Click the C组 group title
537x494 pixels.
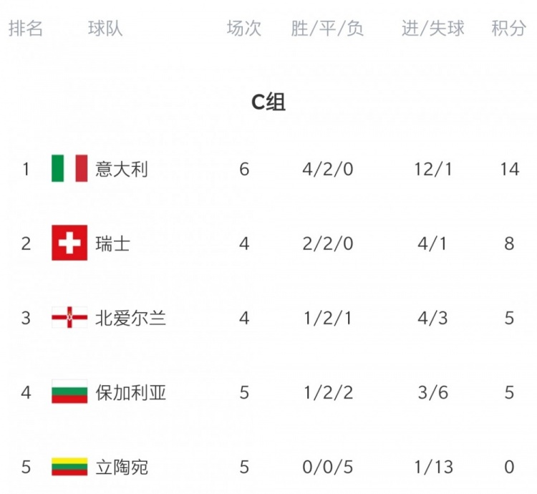tap(268, 102)
